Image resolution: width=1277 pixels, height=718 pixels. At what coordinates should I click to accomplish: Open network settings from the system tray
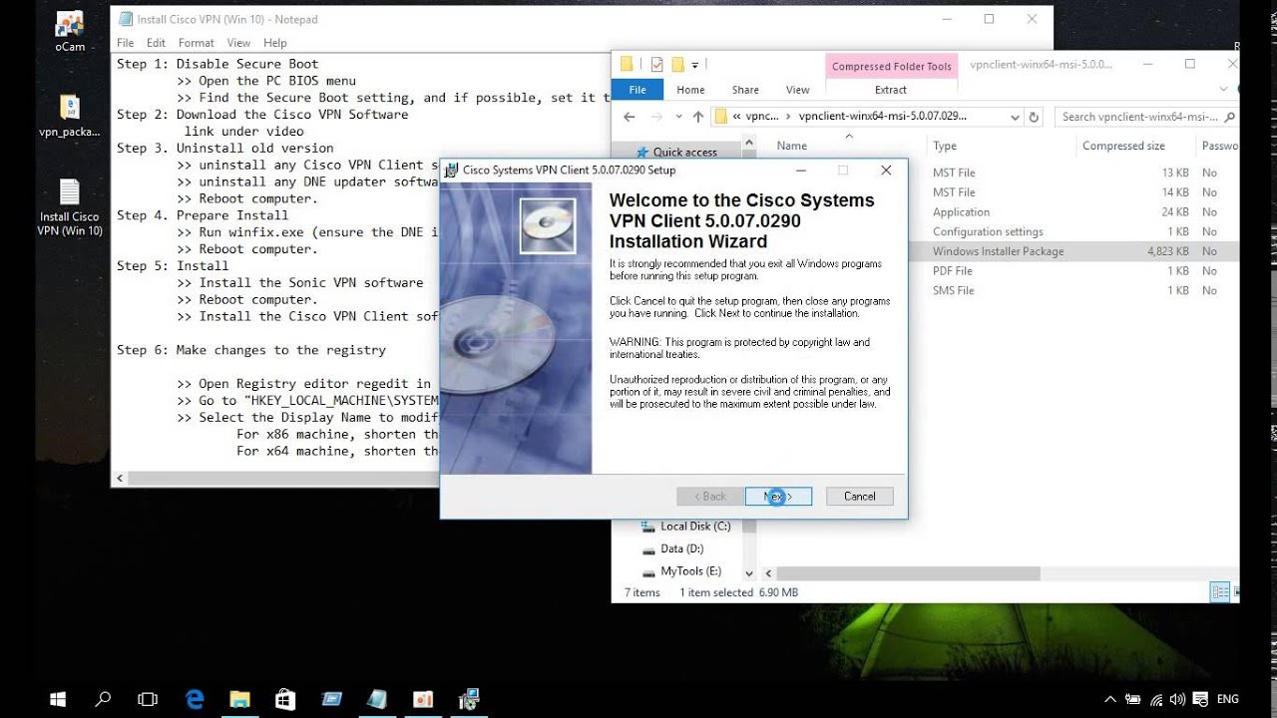[1156, 699]
